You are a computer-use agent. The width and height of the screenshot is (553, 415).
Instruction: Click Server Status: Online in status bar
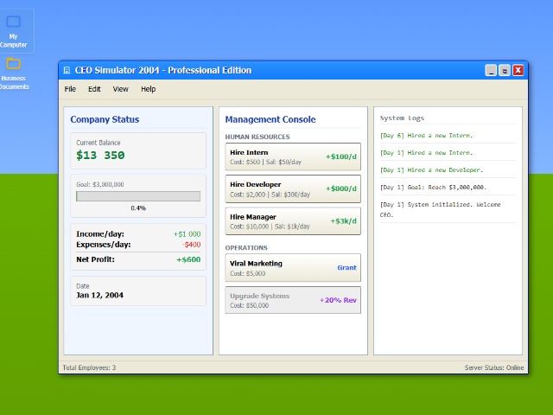pos(494,367)
